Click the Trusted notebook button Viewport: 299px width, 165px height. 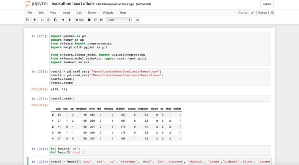click(243, 13)
